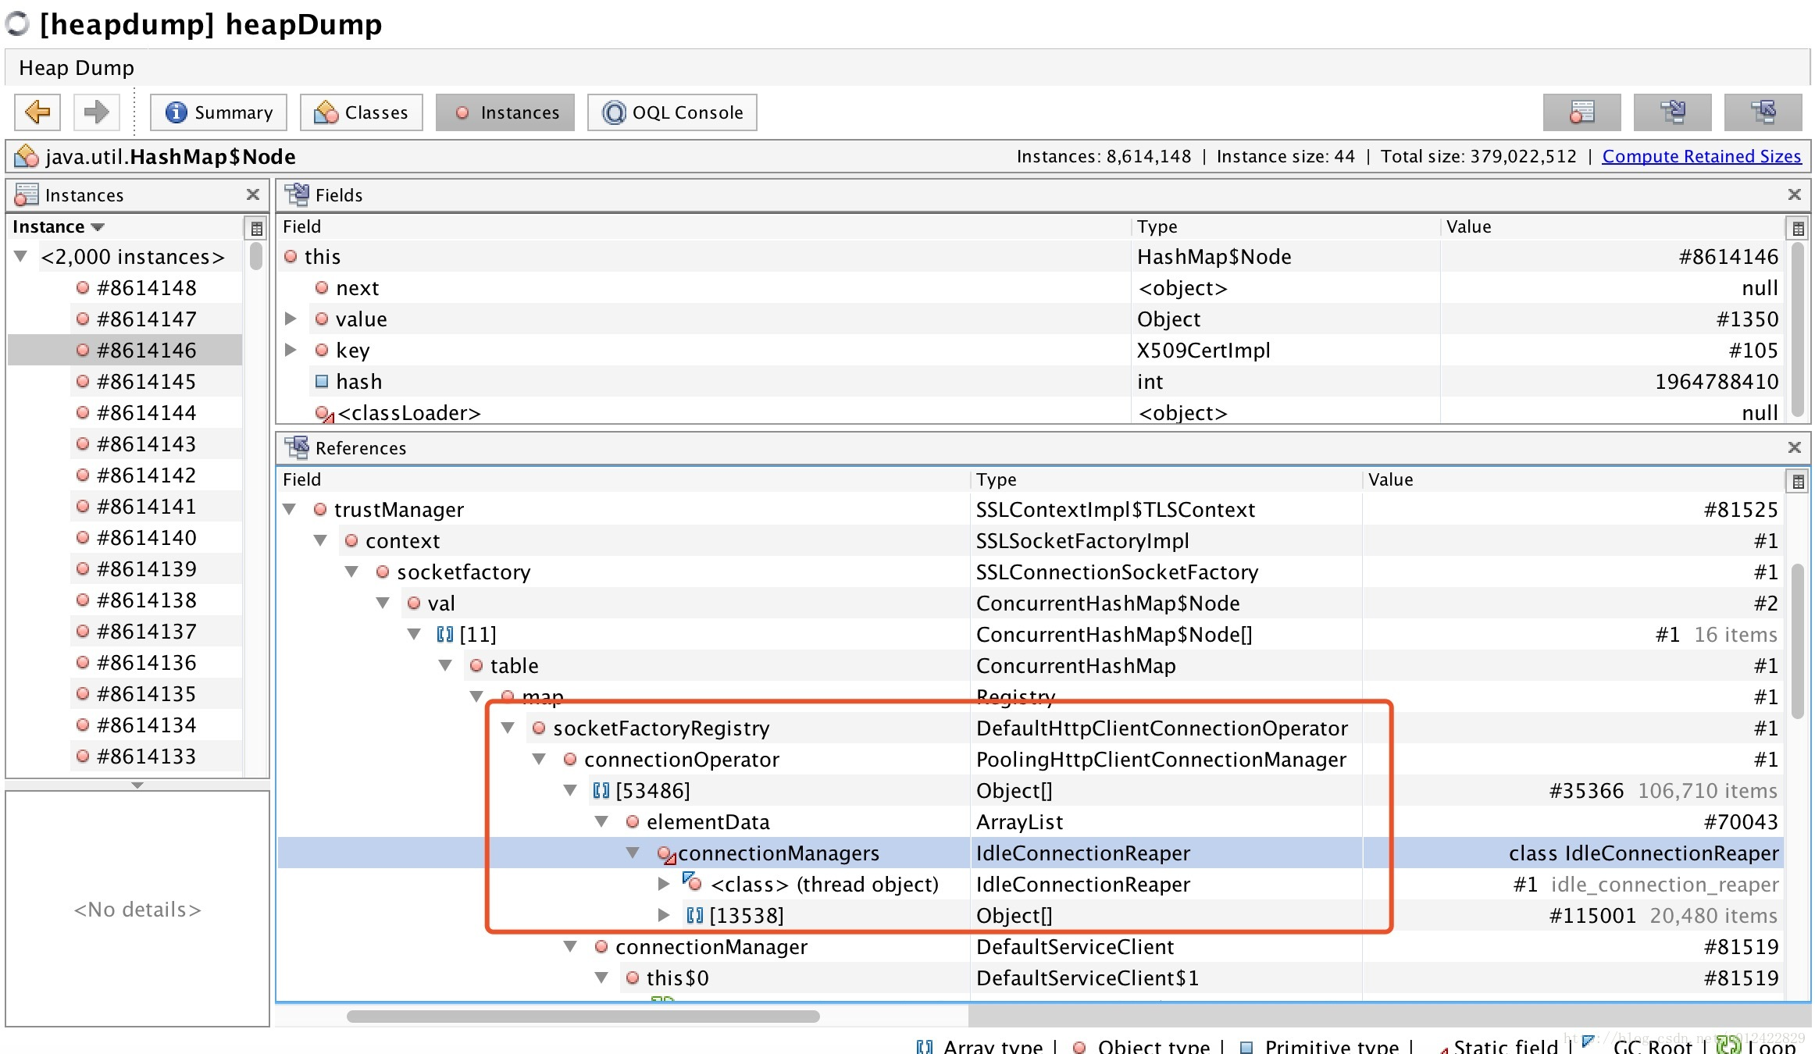Screen dimensions: 1815x1054
Task: Click the References table column chooser icon
Action: click(x=1798, y=482)
